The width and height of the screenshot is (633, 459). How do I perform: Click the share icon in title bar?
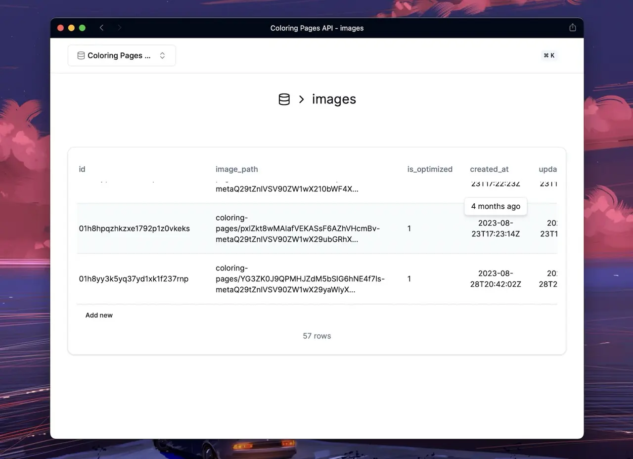(x=572, y=28)
